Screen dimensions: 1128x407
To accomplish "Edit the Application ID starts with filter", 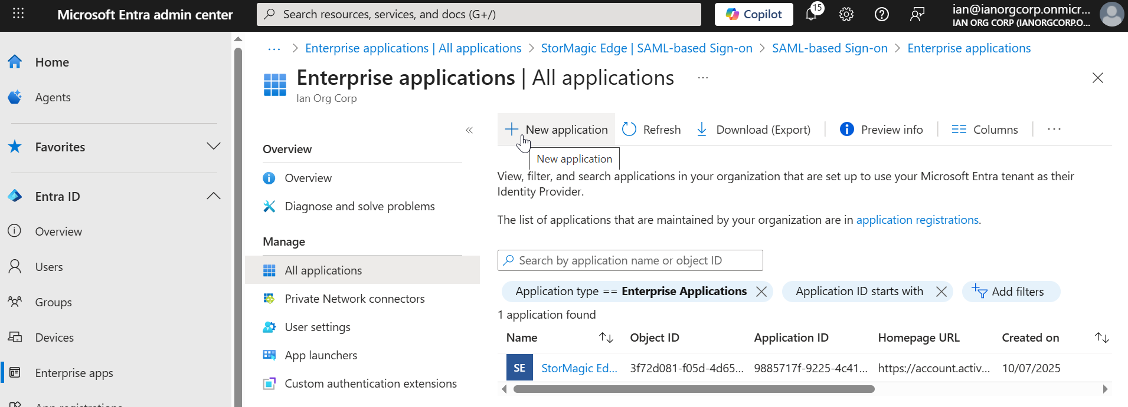I will coord(859,291).
